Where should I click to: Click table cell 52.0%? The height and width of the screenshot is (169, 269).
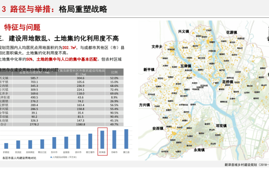click(114, 78)
